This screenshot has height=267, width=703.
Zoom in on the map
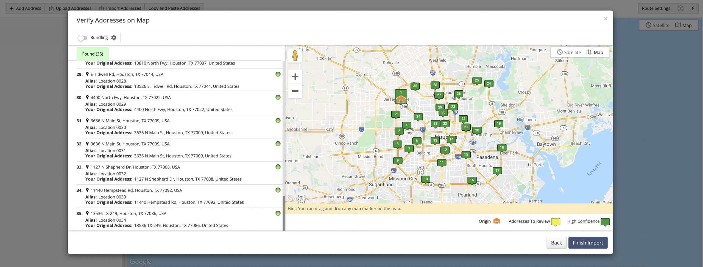point(295,77)
